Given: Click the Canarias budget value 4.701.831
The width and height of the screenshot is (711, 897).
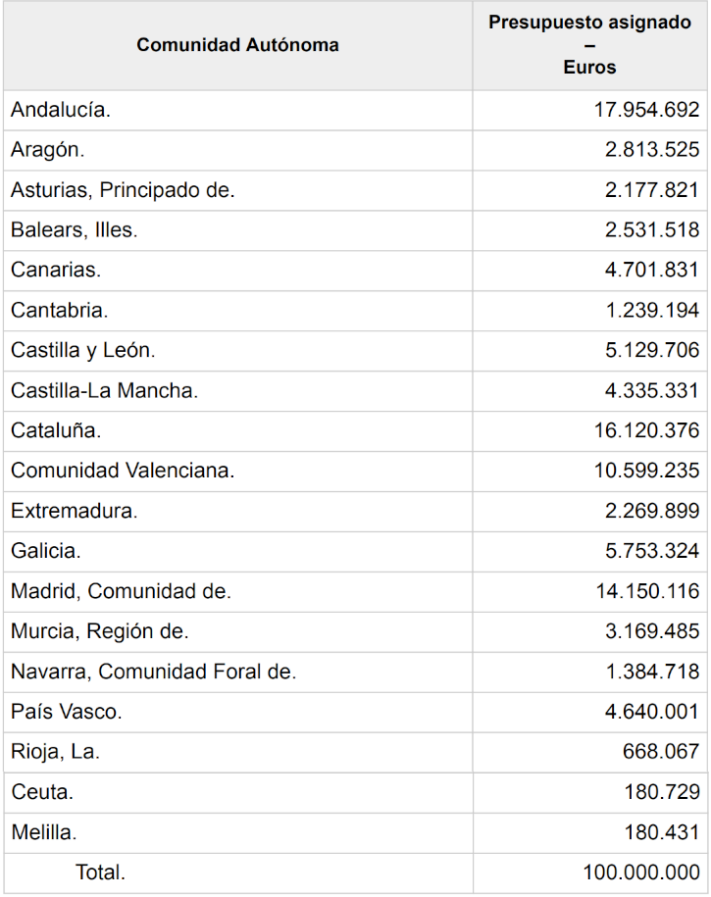Looking at the screenshot, I should click(652, 270).
